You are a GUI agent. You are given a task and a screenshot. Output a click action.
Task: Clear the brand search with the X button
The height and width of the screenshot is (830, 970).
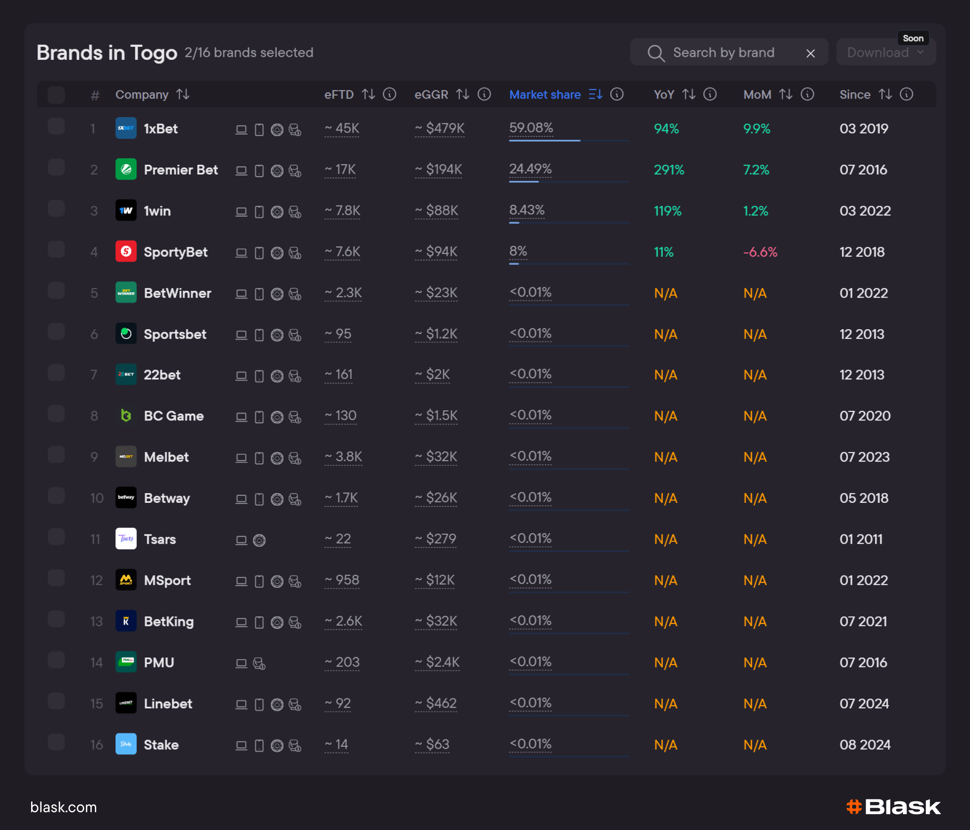[810, 53]
